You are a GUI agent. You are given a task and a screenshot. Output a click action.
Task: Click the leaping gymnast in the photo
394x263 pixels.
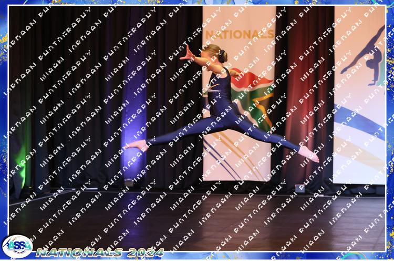point(222,104)
